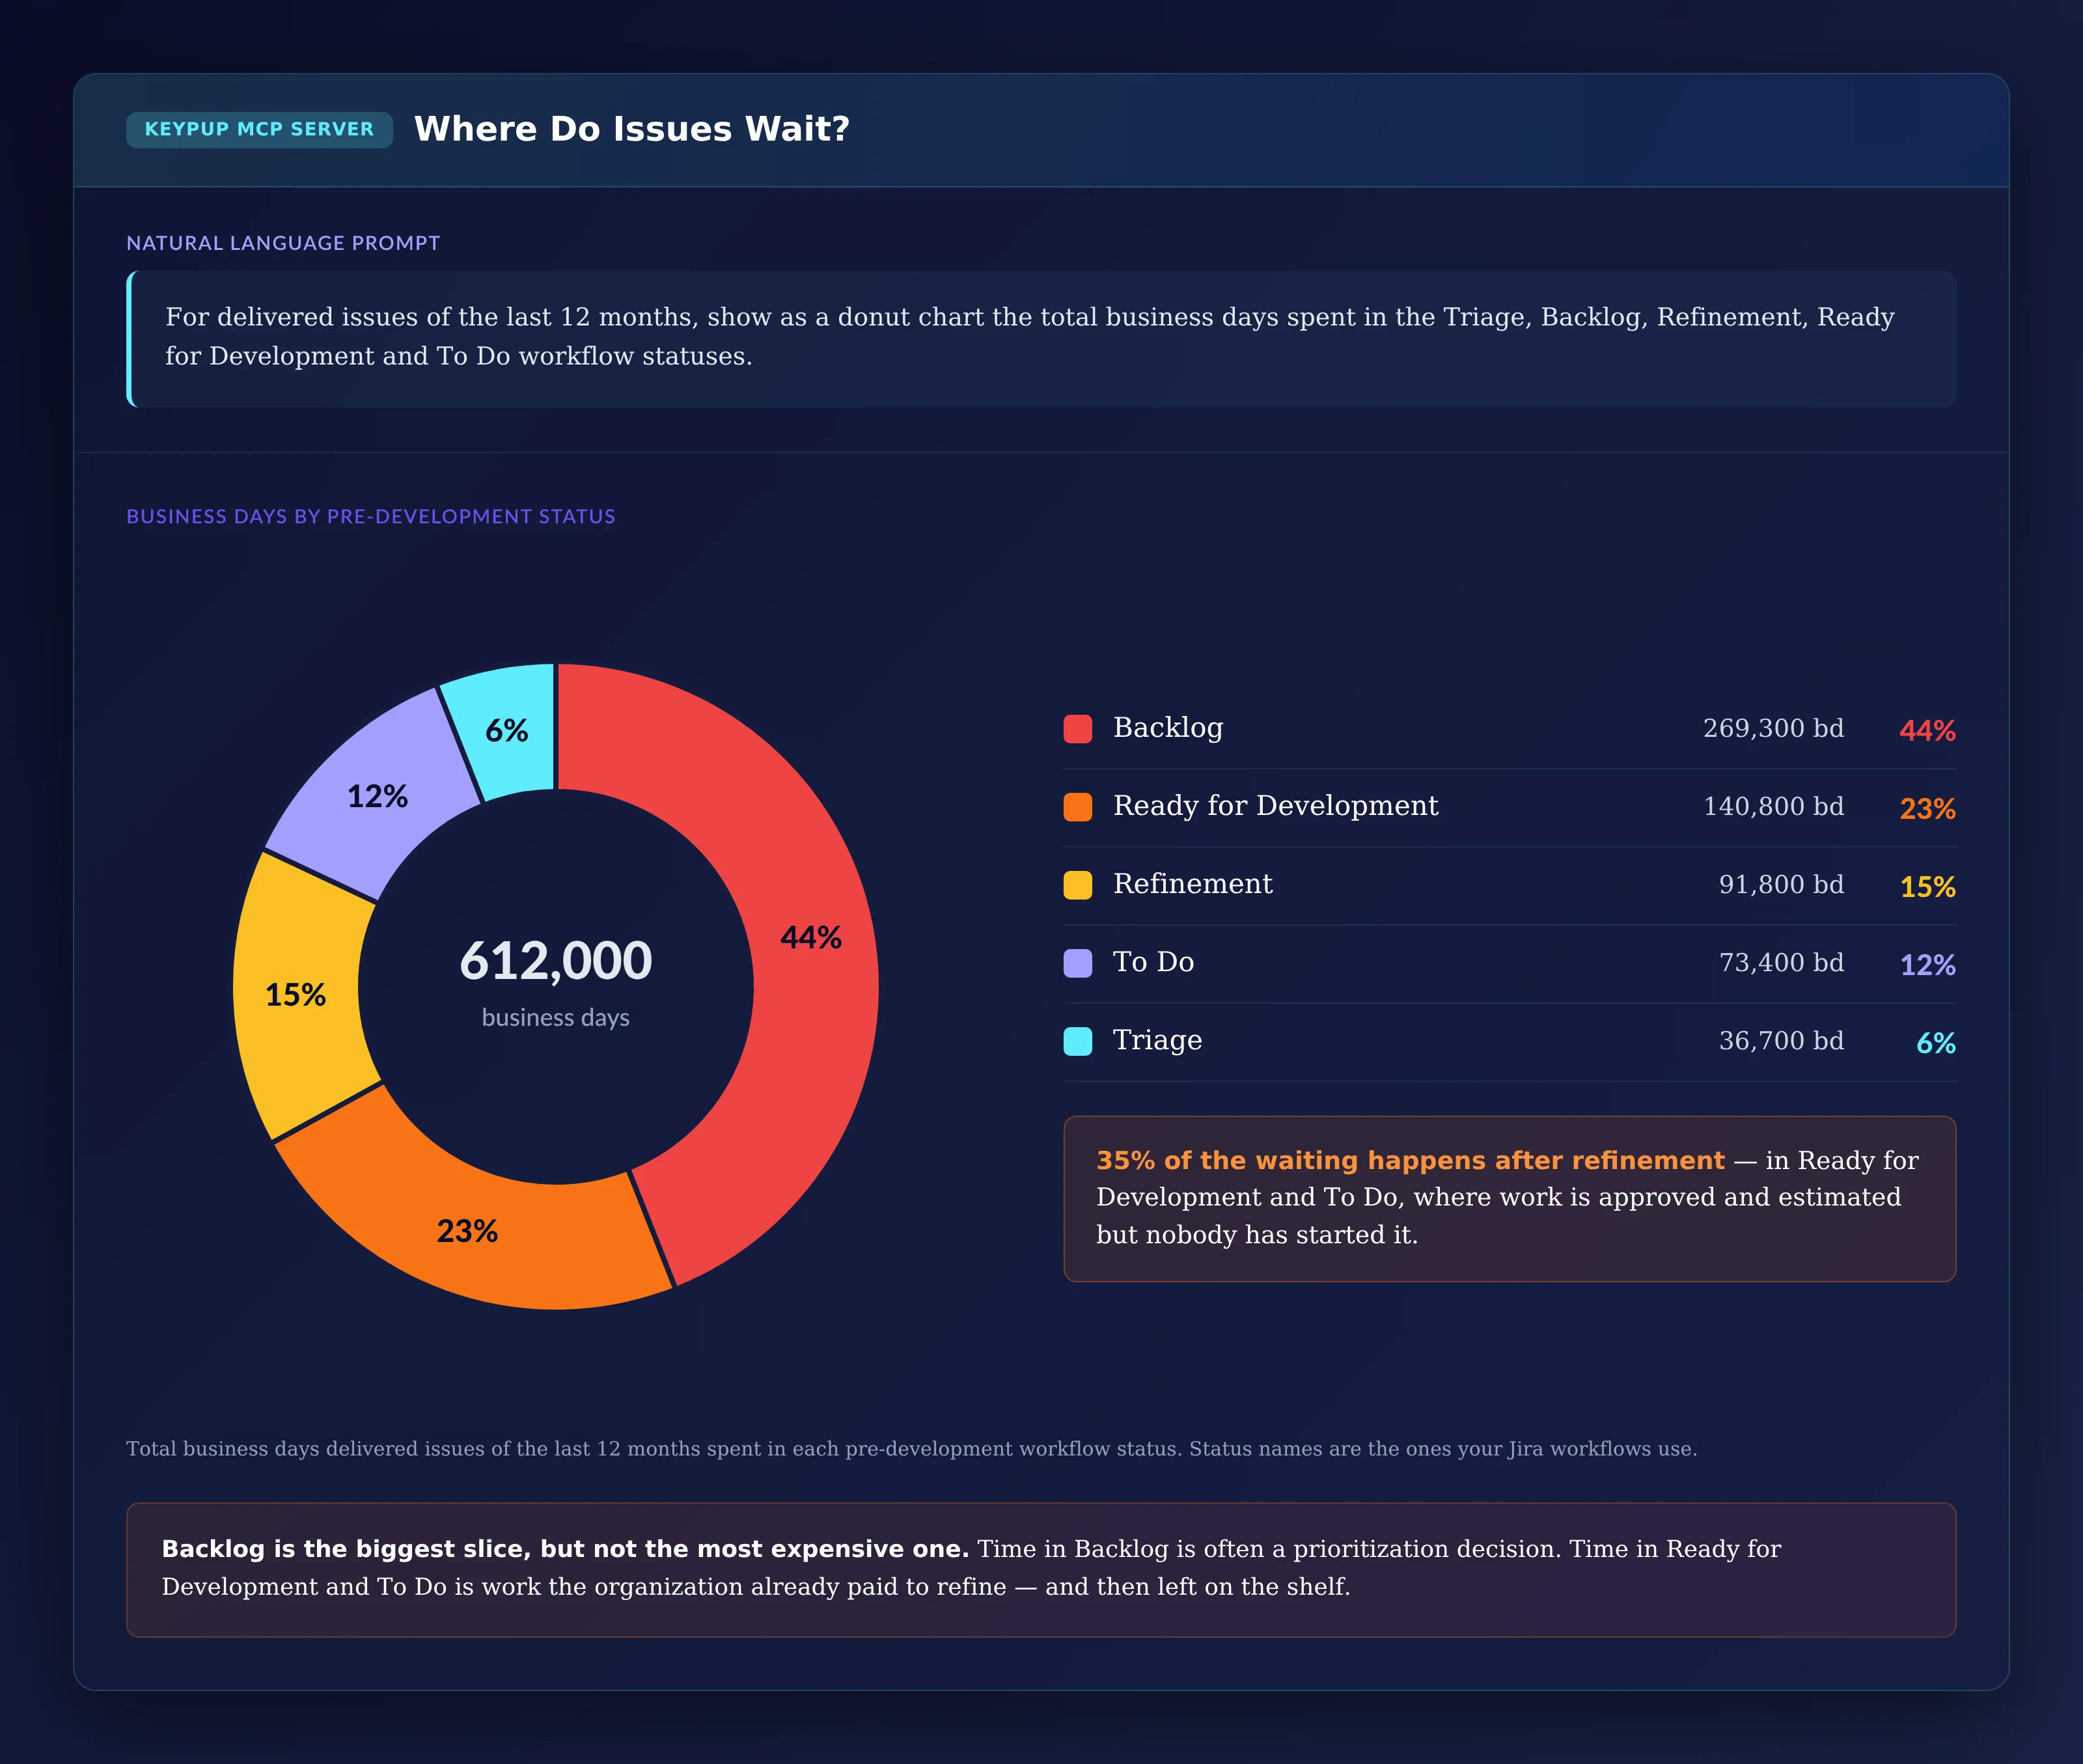2083x1764 pixels.
Task: Click the 91,800 bd value
Action: tap(1782, 884)
